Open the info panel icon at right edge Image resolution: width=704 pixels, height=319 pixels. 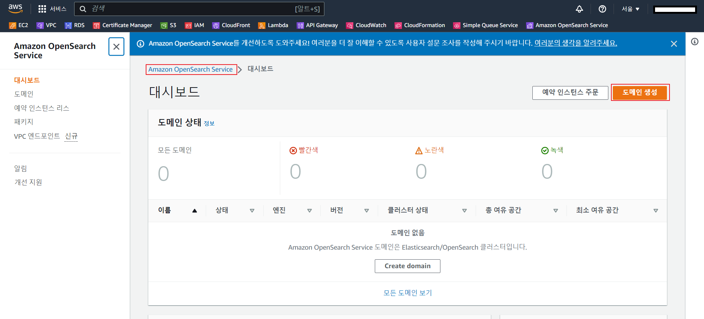pyautogui.click(x=695, y=42)
